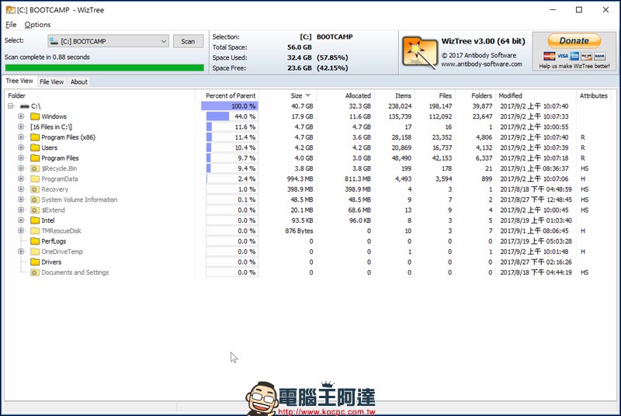Click the Drivers folder icon
This screenshot has width=621, height=416.
click(x=35, y=262)
